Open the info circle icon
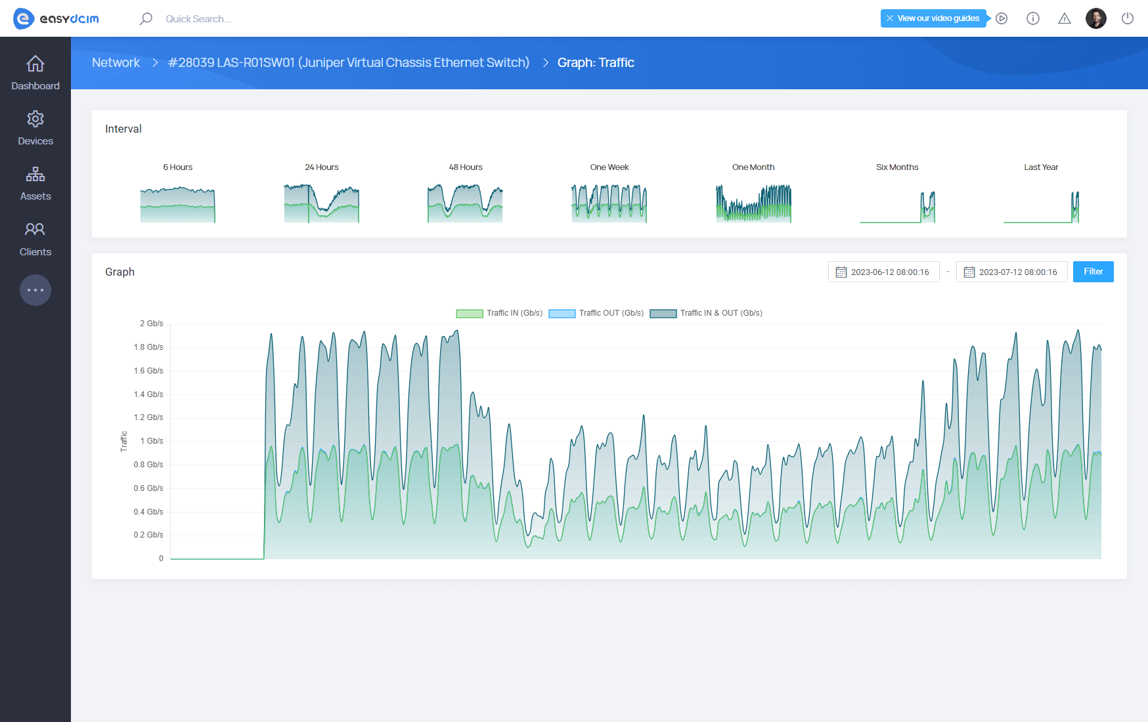 click(1033, 18)
